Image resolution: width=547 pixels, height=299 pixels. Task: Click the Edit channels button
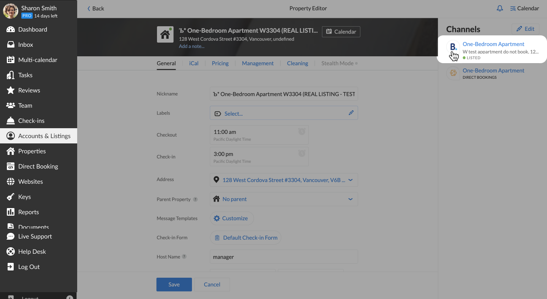coord(525,29)
